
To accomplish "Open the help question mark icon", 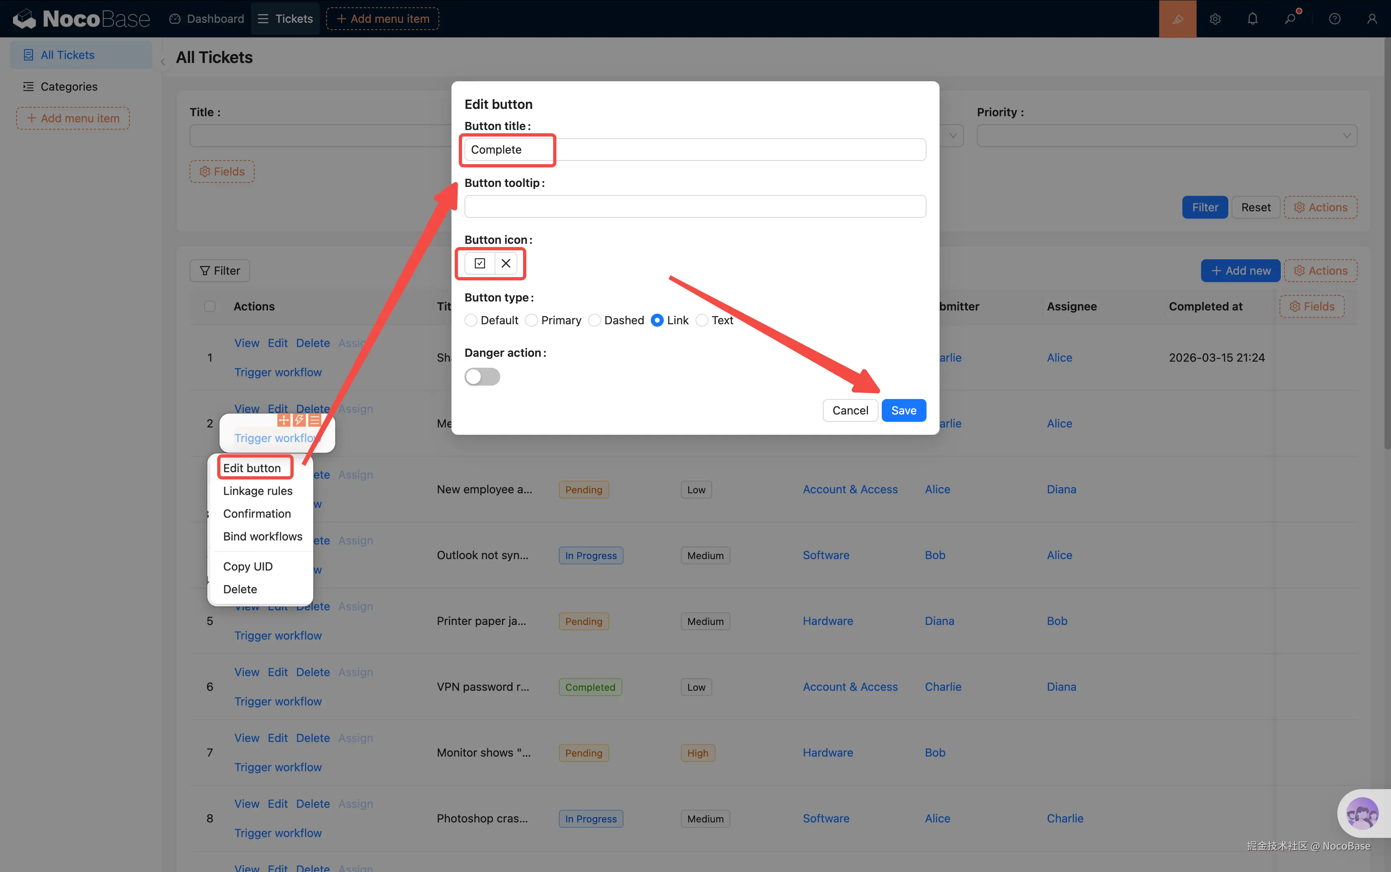I will pos(1334,19).
